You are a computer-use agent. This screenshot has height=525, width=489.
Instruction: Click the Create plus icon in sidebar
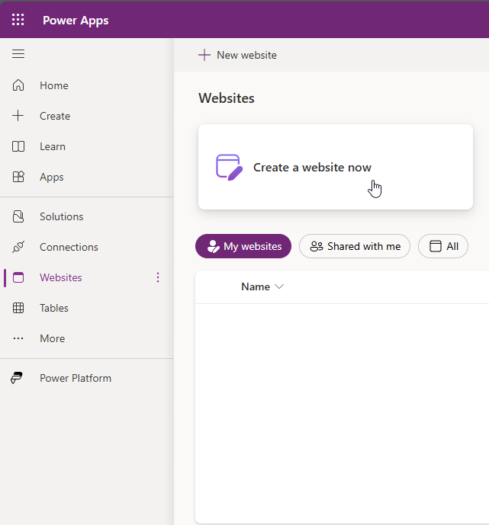pyautogui.click(x=18, y=116)
